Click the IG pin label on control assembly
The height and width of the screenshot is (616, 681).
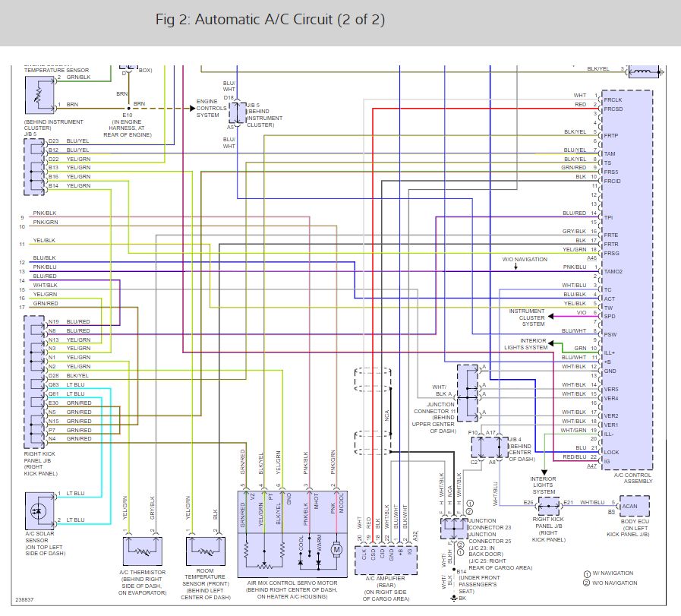(x=607, y=461)
